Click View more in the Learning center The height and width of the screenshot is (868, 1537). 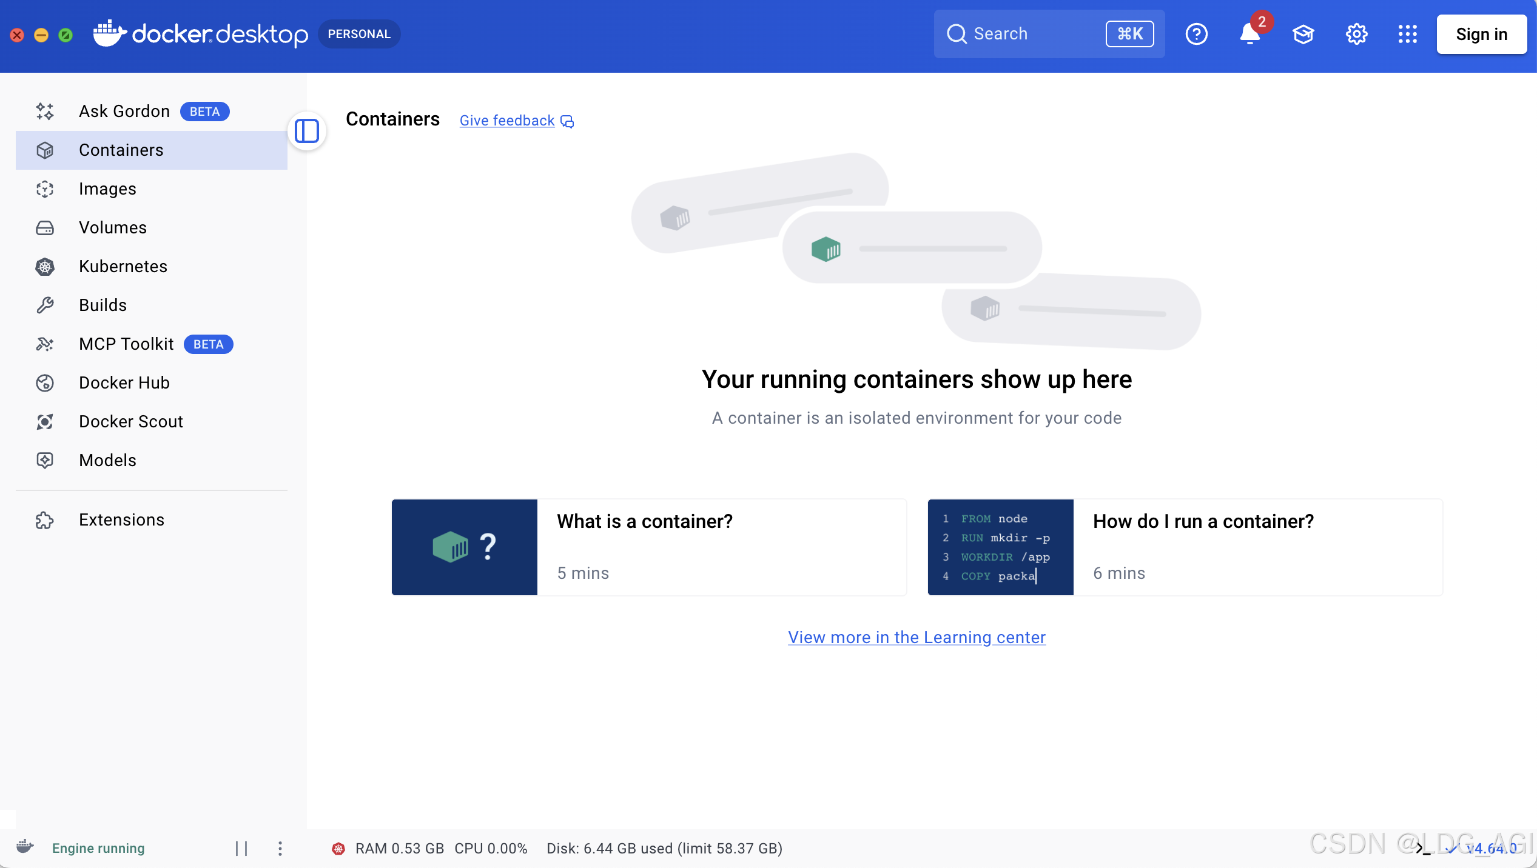click(x=916, y=637)
